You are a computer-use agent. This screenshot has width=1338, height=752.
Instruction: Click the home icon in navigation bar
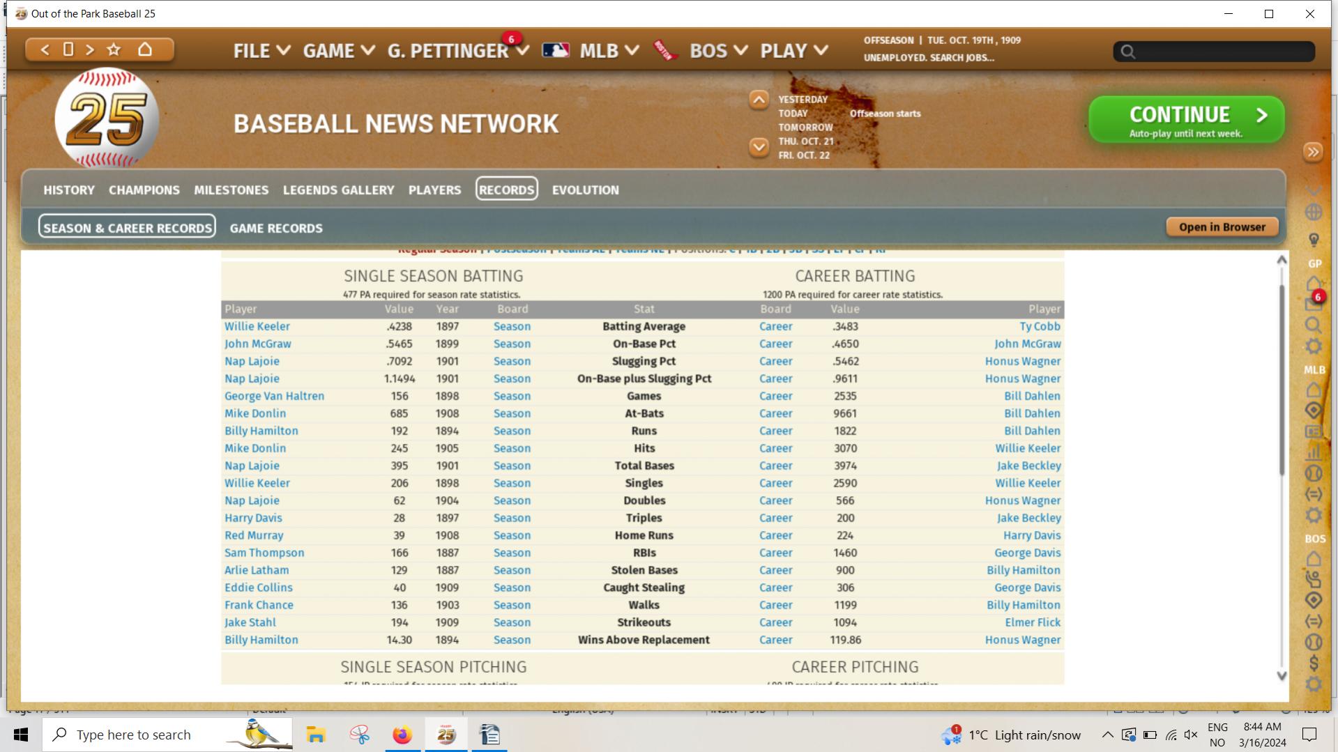tap(145, 49)
